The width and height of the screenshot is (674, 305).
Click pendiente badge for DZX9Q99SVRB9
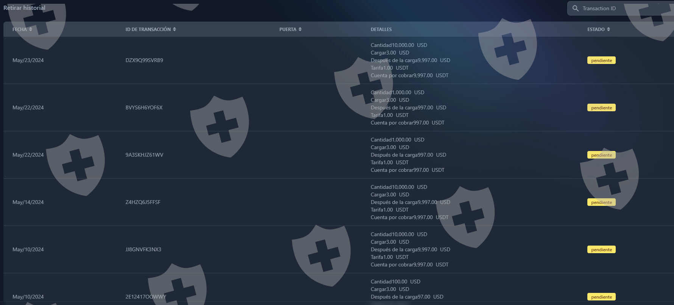601,61
